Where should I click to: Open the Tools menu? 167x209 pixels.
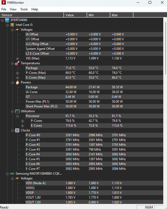pyautogui.click(x=24, y=9)
